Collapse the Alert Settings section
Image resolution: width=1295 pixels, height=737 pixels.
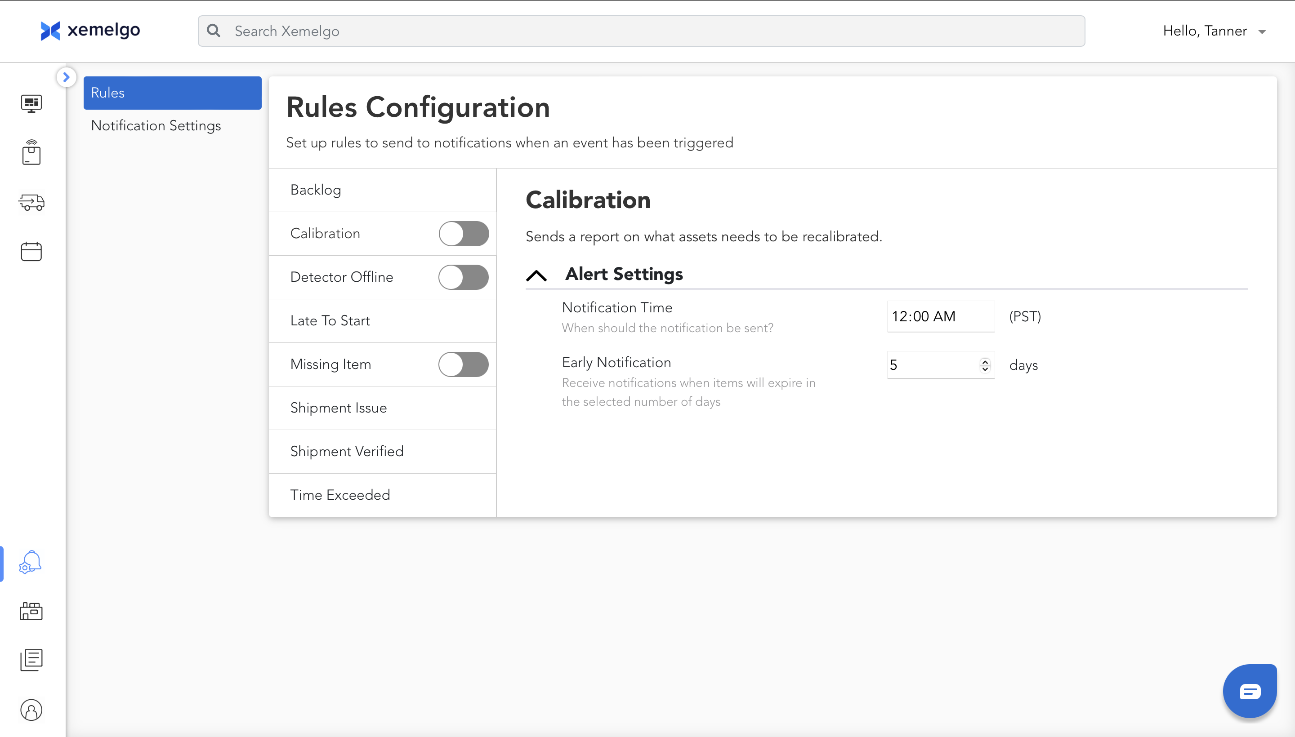coord(536,275)
